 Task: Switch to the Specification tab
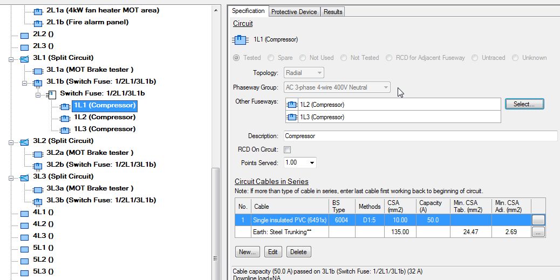pyautogui.click(x=248, y=11)
